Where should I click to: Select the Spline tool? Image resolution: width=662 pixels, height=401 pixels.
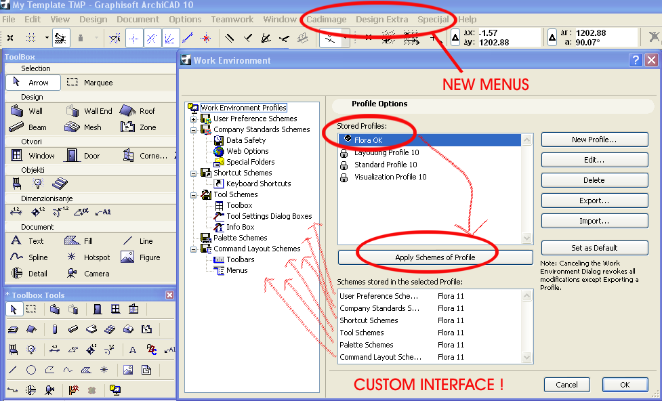pyautogui.click(x=28, y=257)
